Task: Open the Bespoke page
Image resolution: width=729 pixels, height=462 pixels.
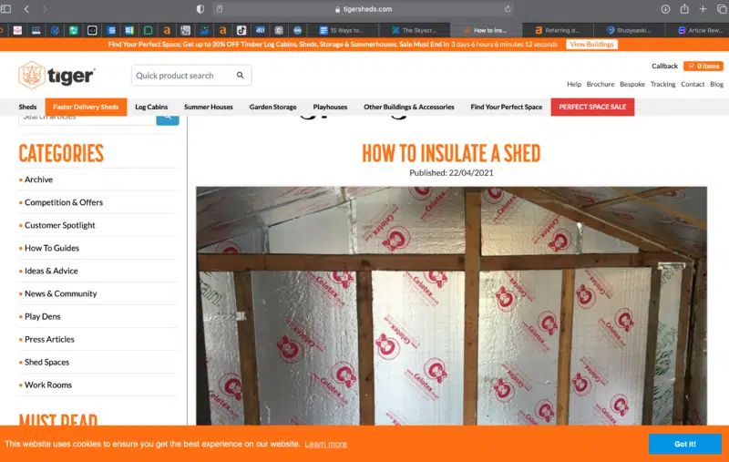Action: pyautogui.click(x=632, y=84)
